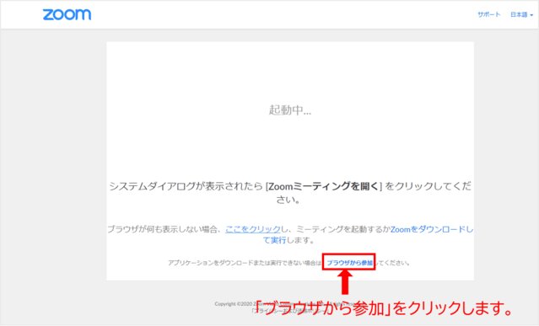This screenshot has height=326, width=539.
Task: Click the ここをクリック link
Action: [x=253, y=229]
